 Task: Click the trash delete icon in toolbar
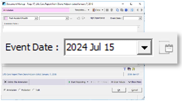pos(112,10)
